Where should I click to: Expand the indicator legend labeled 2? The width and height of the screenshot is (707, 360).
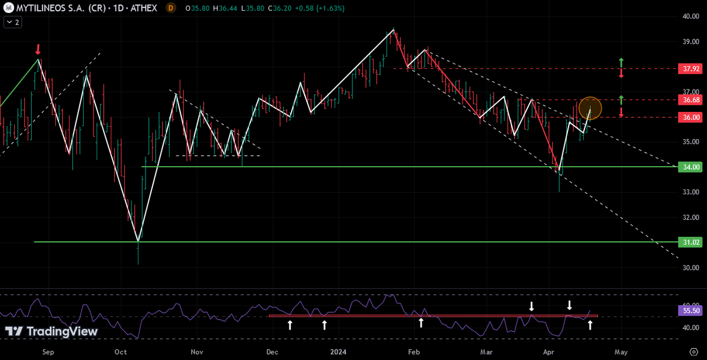tap(12, 22)
